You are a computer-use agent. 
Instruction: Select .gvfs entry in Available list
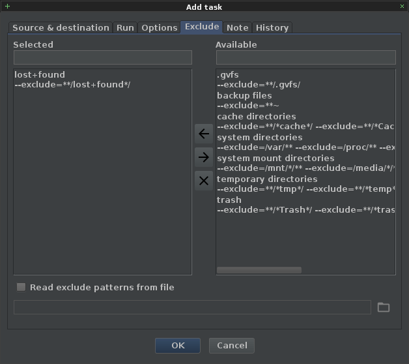tap(228, 75)
